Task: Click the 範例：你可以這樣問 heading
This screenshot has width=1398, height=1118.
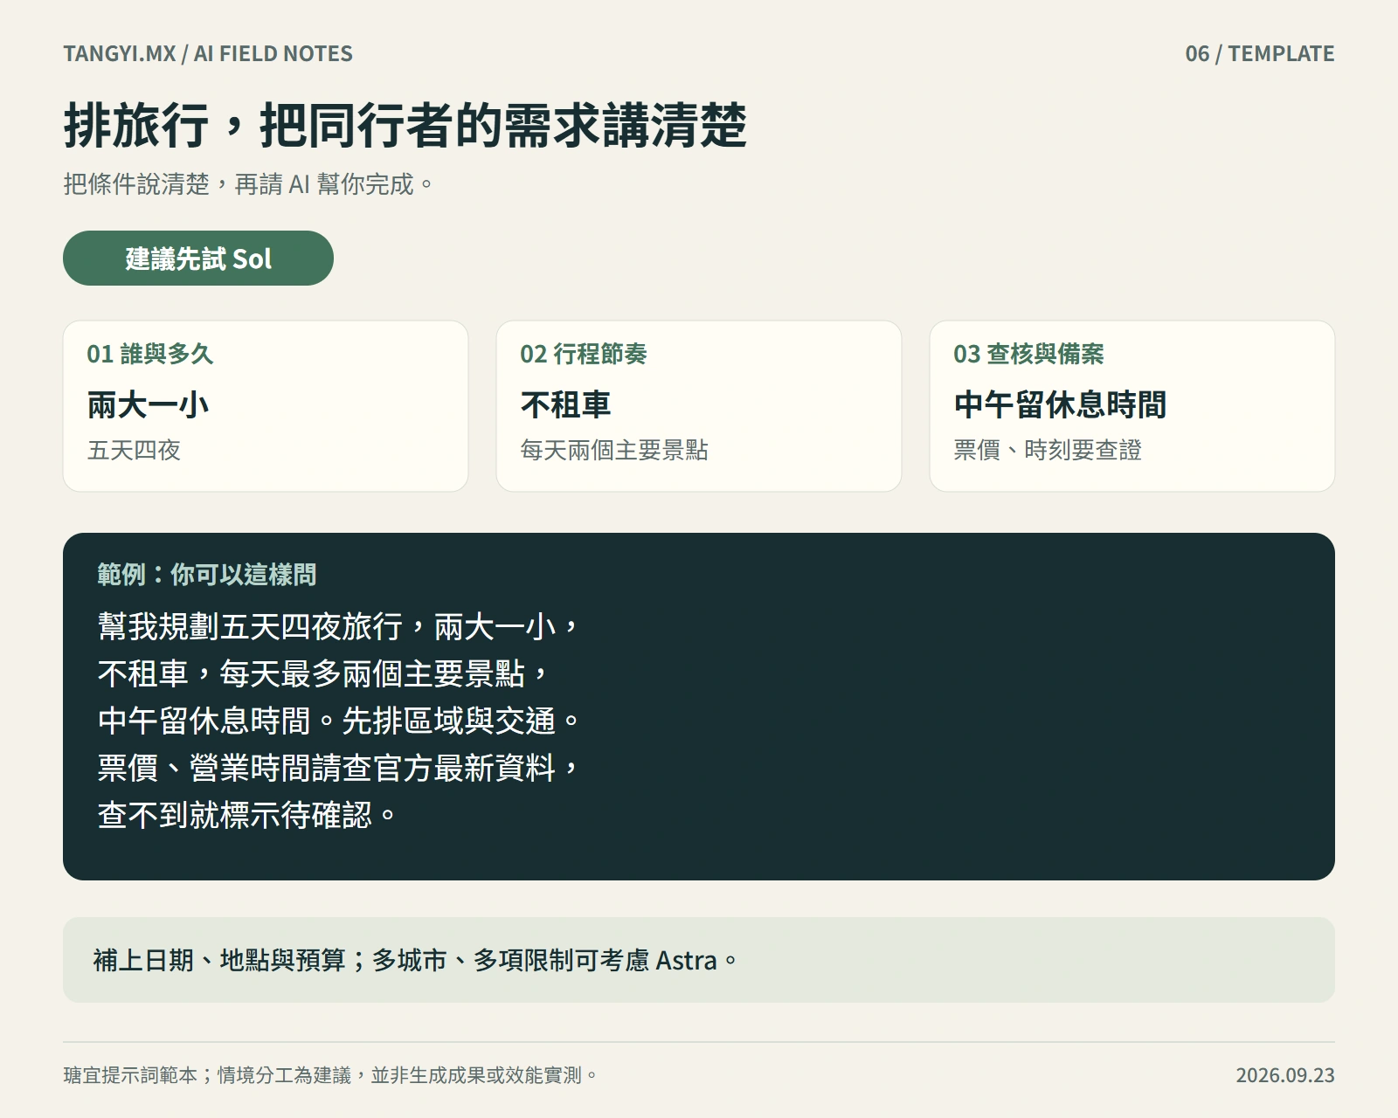Action: (x=207, y=575)
